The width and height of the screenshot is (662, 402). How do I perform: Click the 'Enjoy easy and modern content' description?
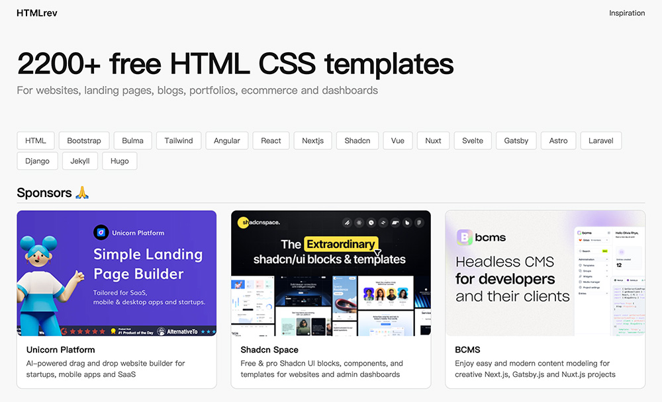pos(535,369)
